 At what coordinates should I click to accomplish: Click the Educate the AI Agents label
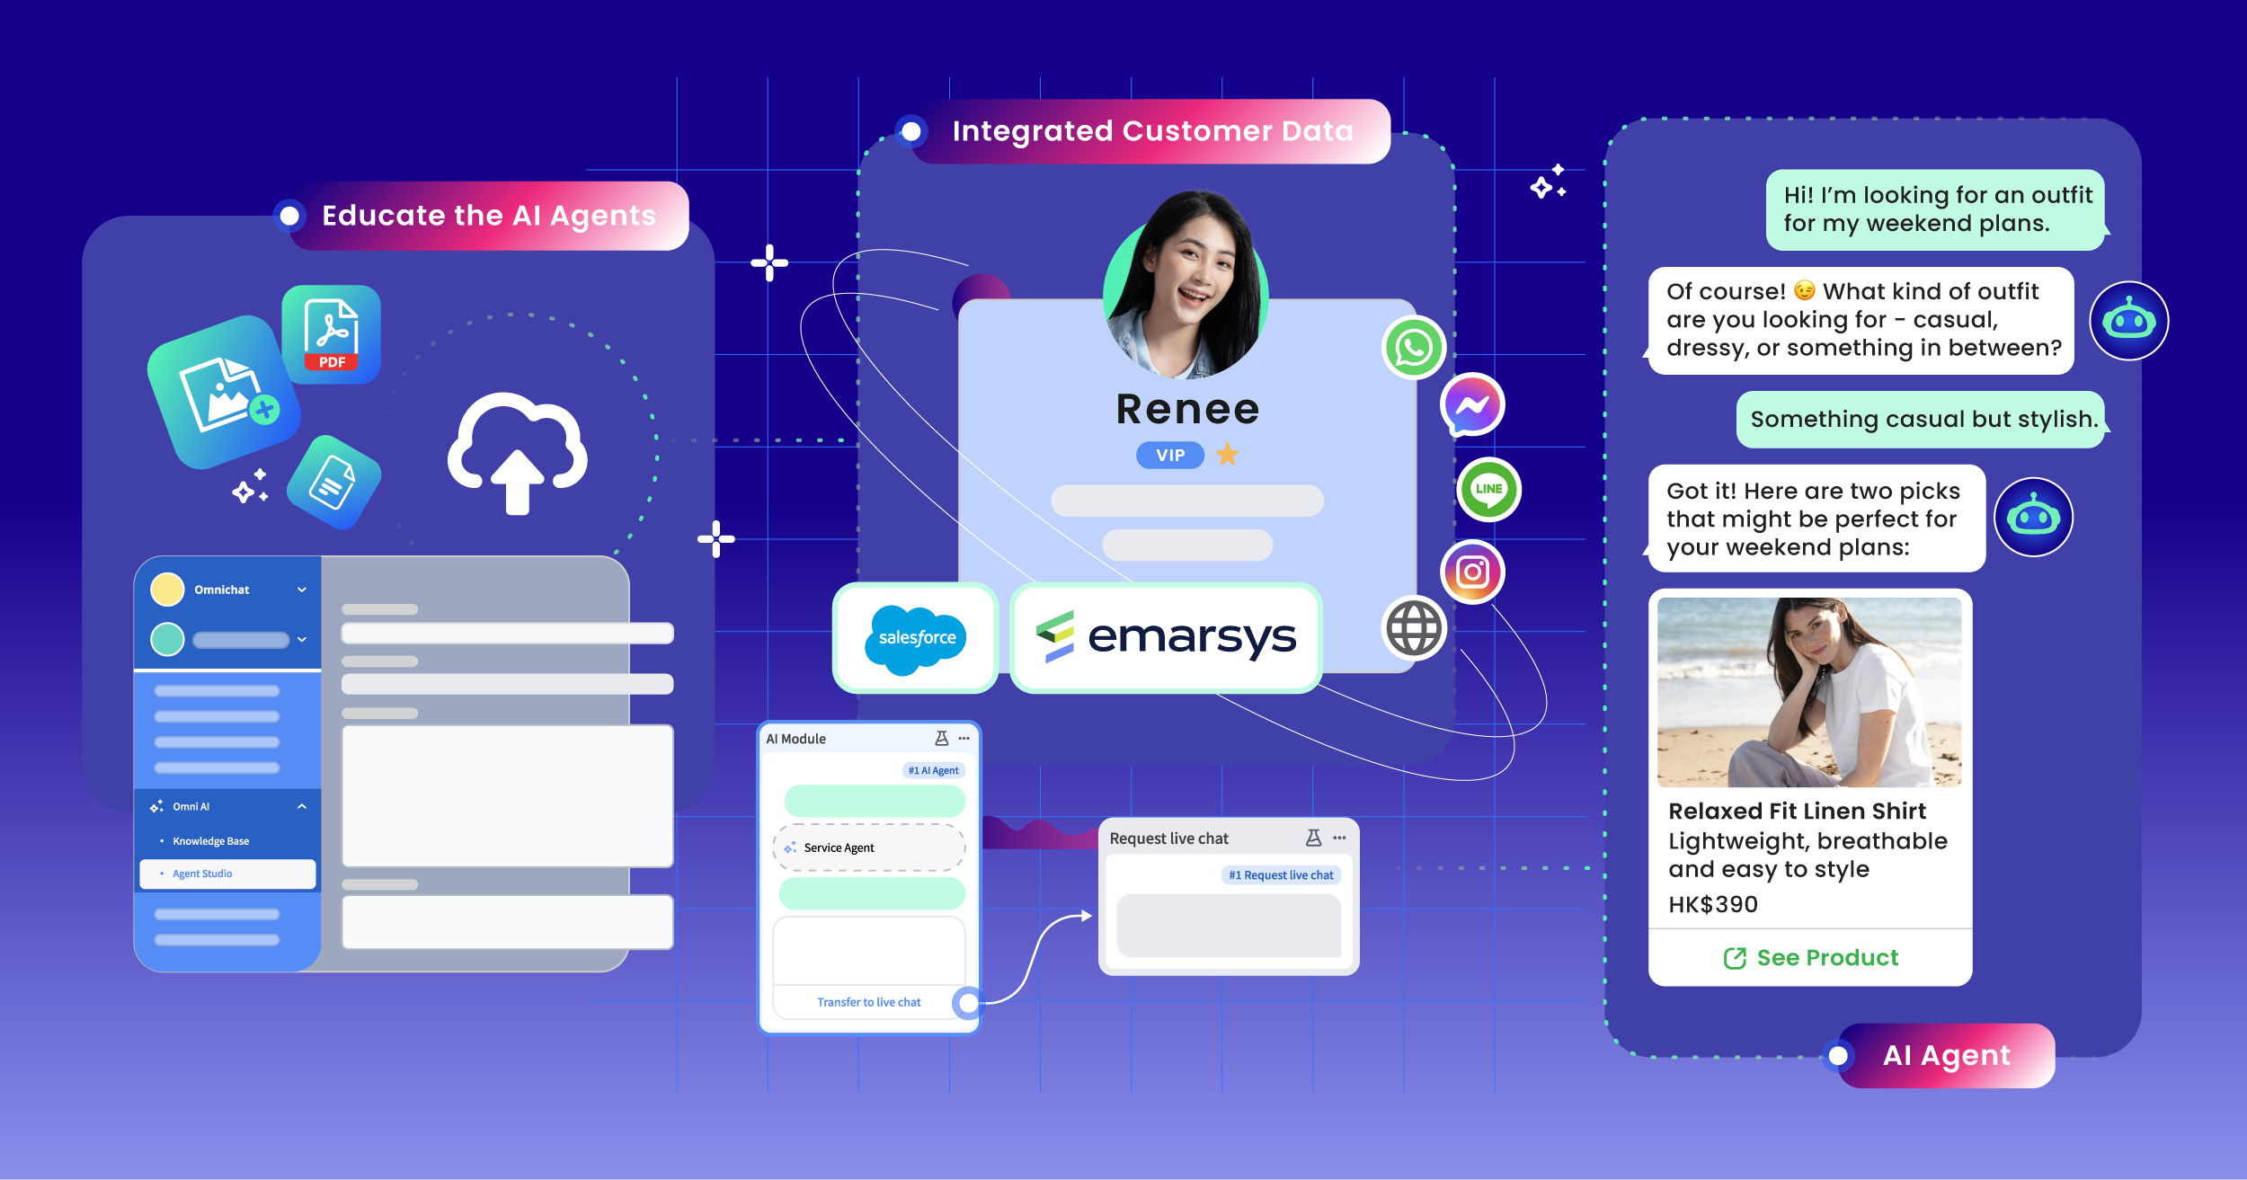pyautogui.click(x=489, y=216)
